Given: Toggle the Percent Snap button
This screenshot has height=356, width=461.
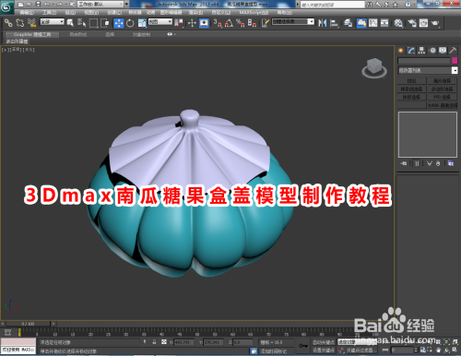Looking at the screenshot, I should (x=241, y=23).
